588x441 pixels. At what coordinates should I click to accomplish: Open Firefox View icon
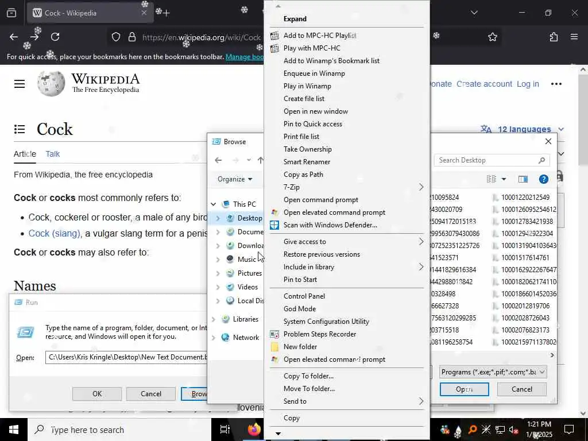[x=11, y=13]
